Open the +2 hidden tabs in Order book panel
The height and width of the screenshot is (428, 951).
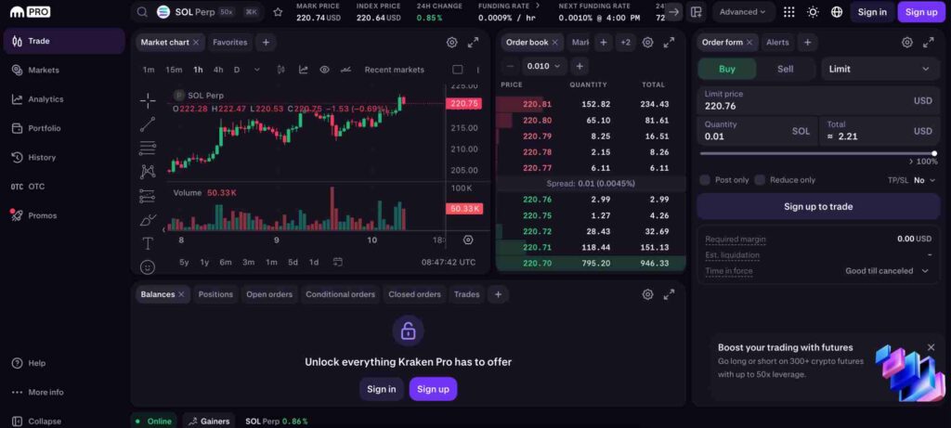tap(625, 43)
